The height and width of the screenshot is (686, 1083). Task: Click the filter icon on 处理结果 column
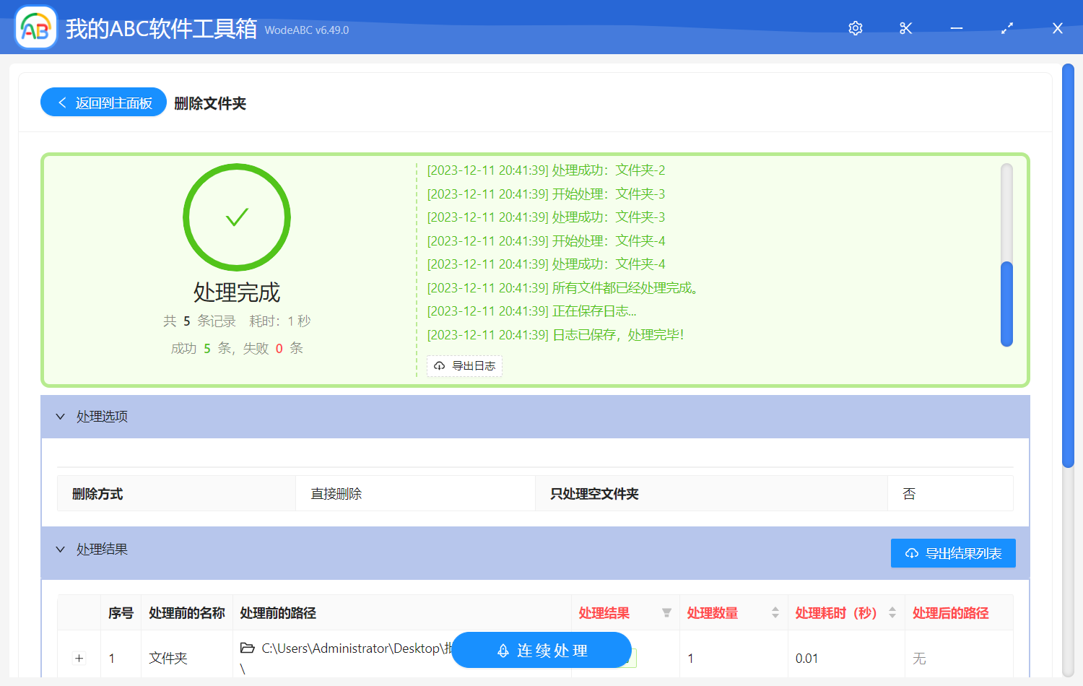tap(666, 613)
